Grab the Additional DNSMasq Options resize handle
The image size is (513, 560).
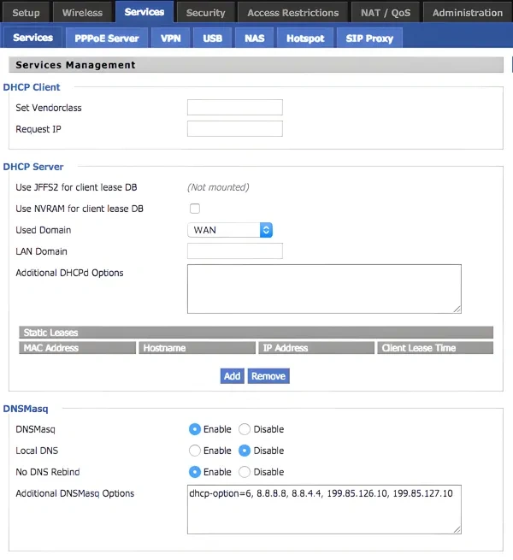pos(457,530)
